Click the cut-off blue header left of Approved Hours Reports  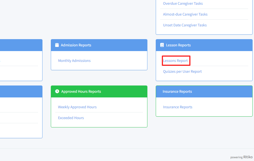point(21,91)
